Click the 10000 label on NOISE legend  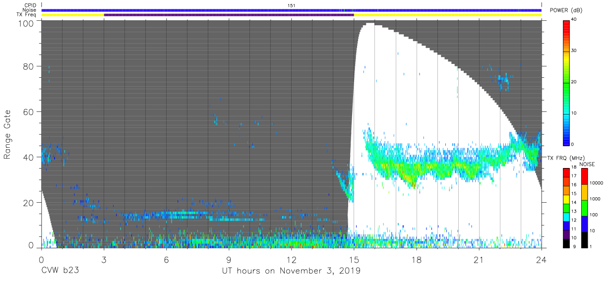point(598,183)
